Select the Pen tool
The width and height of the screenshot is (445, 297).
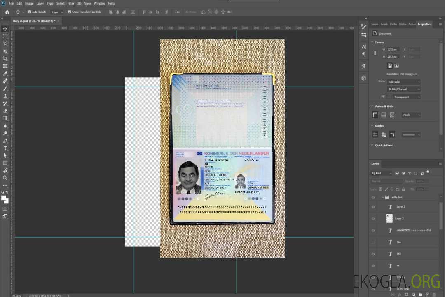(5, 141)
